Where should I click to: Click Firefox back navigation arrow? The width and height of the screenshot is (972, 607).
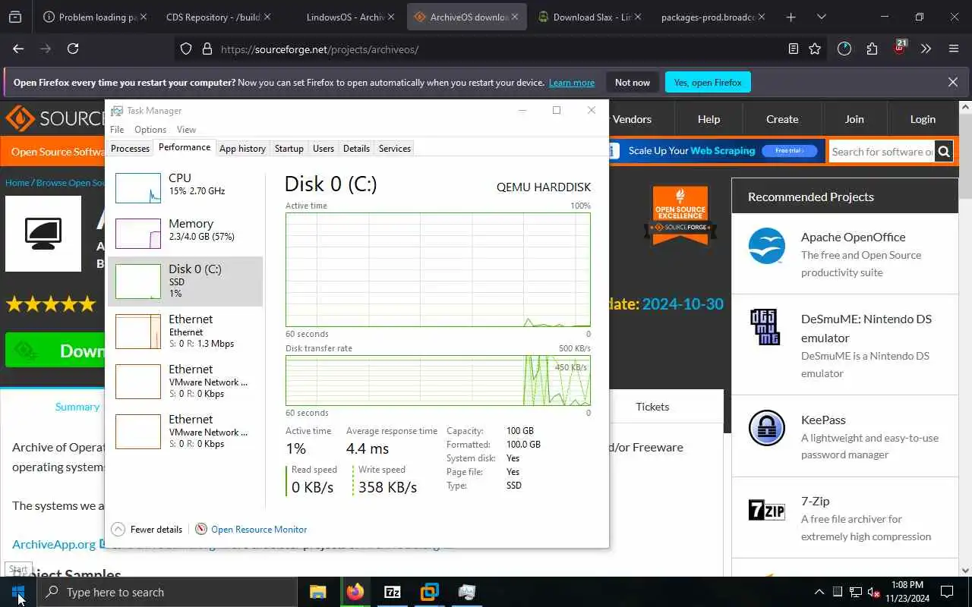click(18, 49)
